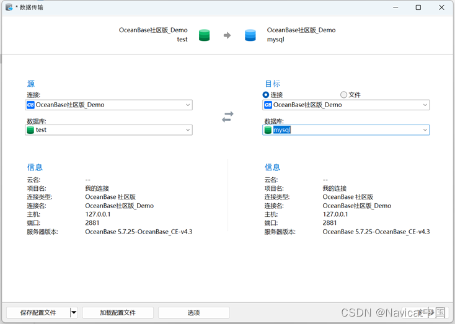Image resolution: width=455 pixels, height=324 pixels.
Task: Click the 源 section heading
Action: point(31,84)
